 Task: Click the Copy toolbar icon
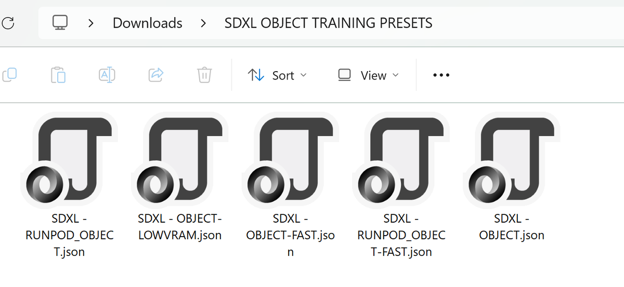tap(9, 75)
